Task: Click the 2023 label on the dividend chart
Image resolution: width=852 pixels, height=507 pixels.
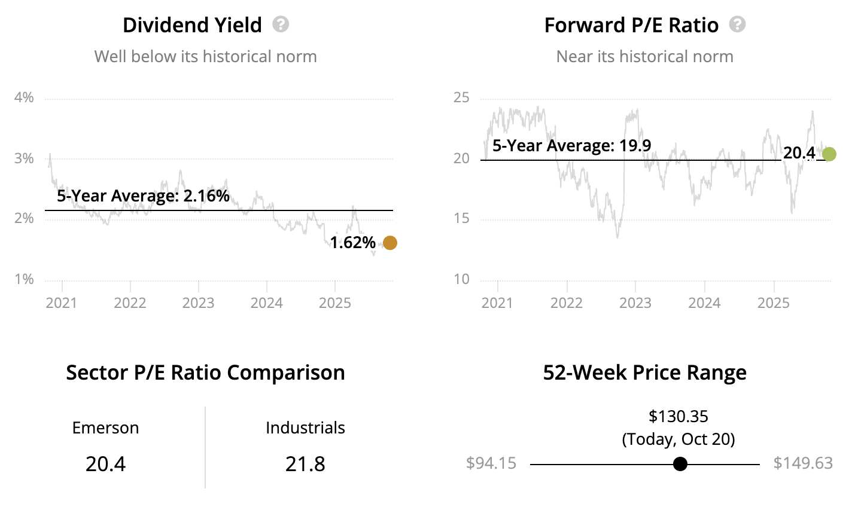Action: coord(198,303)
